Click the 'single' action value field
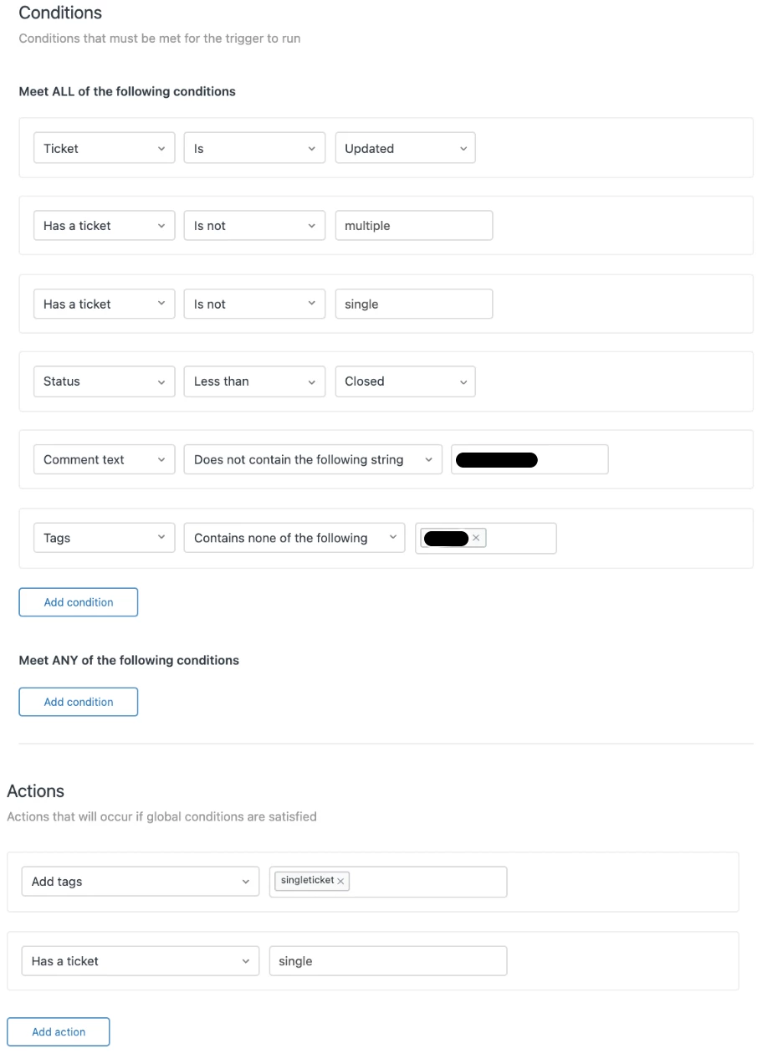783x1059 pixels. pos(388,961)
